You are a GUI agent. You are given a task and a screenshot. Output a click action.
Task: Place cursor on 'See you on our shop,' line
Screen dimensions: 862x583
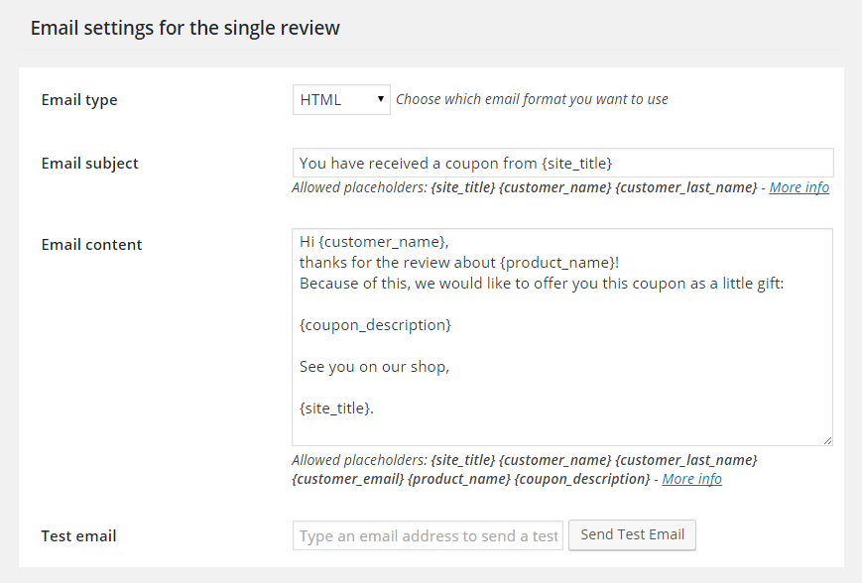(374, 367)
